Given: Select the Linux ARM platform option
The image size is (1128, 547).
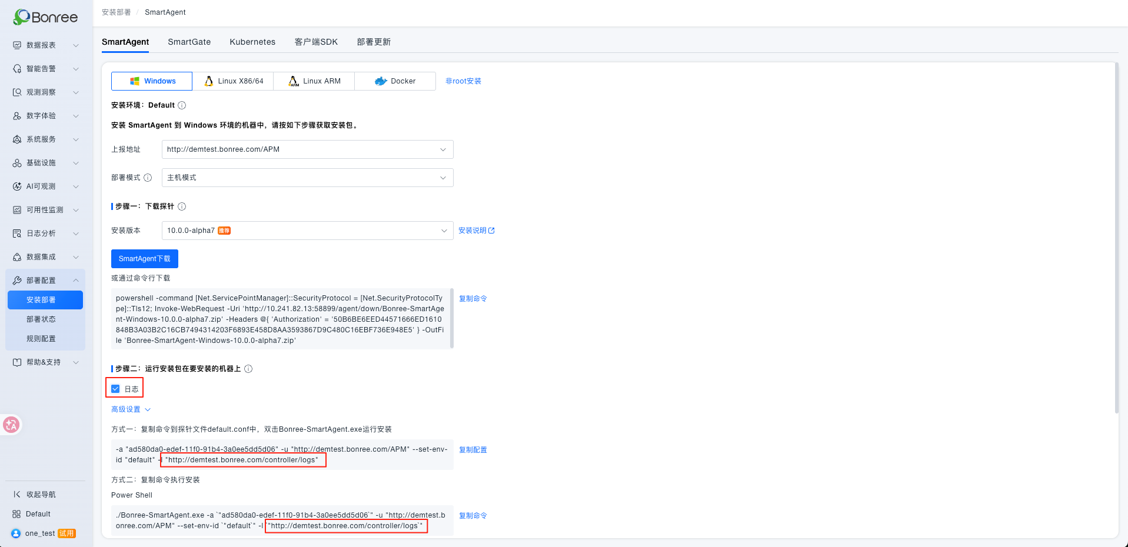Looking at the screenshot, I should [x=314, y=81].
